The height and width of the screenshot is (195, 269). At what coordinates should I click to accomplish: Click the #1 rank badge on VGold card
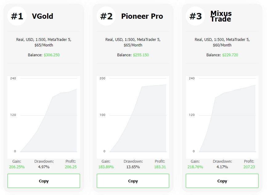pos(17,16)
